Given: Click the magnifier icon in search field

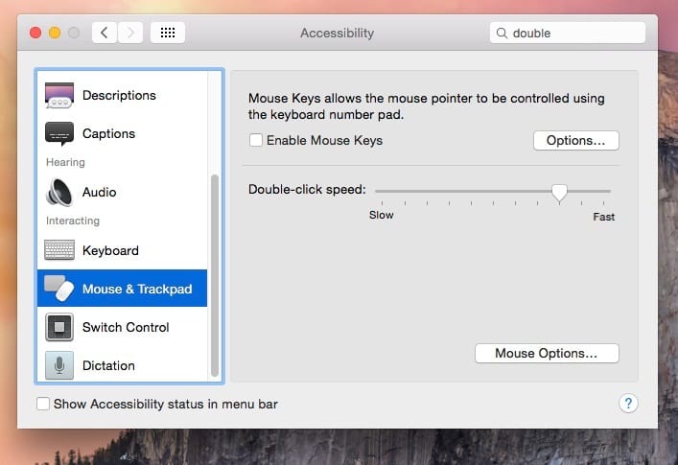Looking at the screenshot, I should (502, 33).
